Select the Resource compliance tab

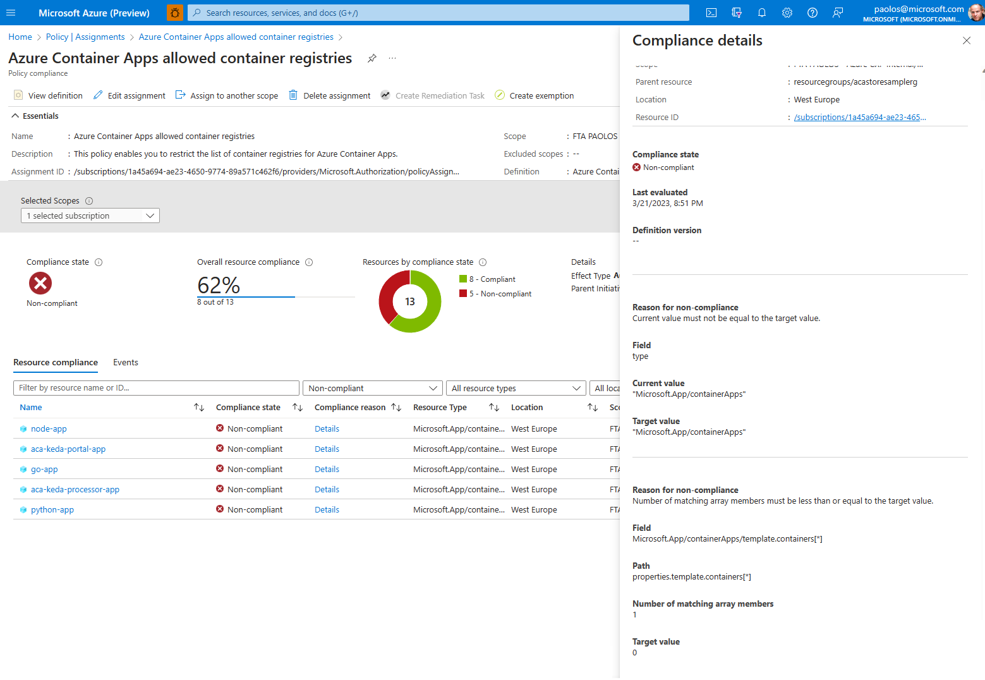[x=56, y=362]
